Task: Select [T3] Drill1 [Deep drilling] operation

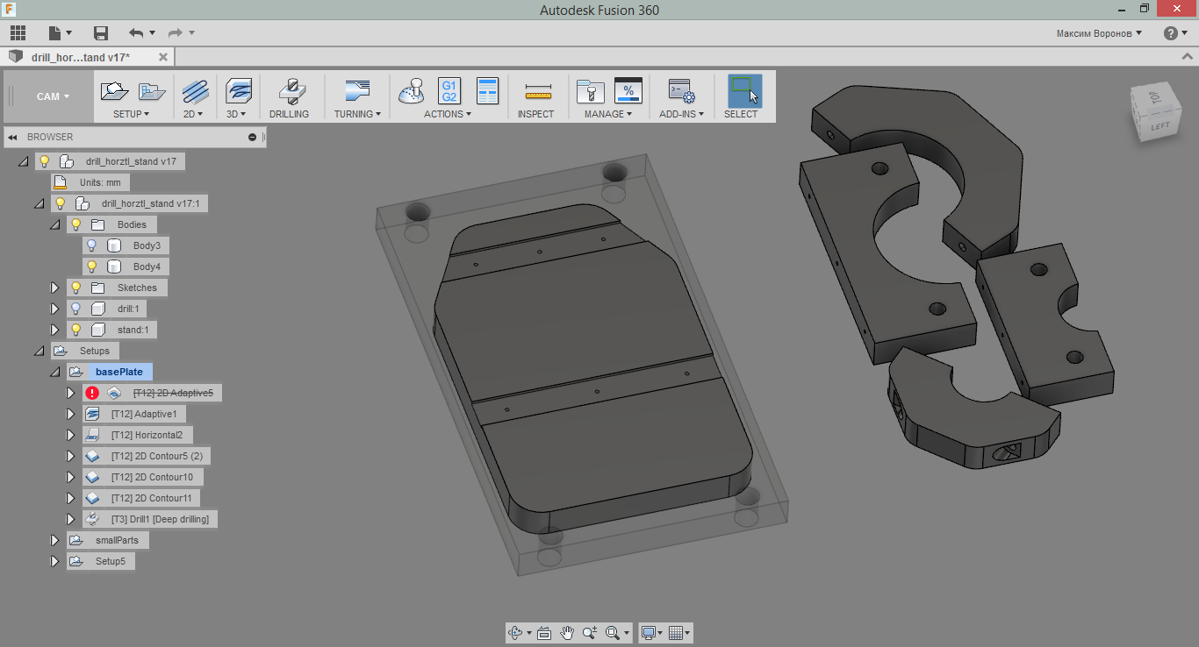Action: [x=160, y=519]
